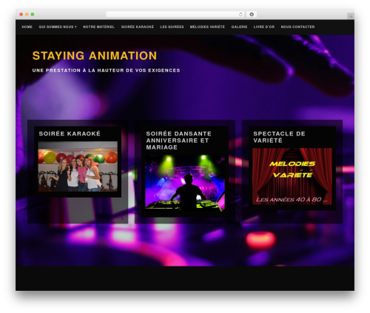Click the Soirée Karaoké card heading
This screenshot has height=313, width=370.
pyautogui.click(x=70, y=134)
